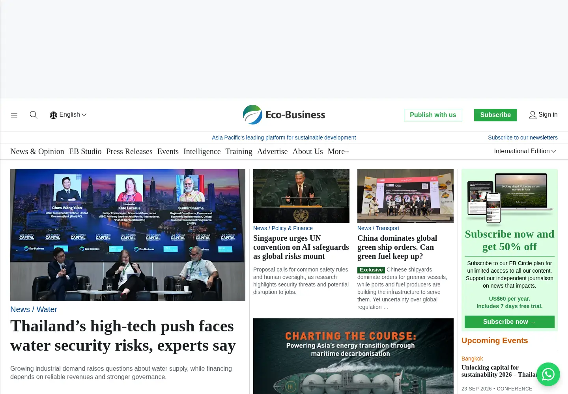Open Singapore urges UN convention headline
Image resolution: width=568 pixels, height=394 pixels.
301,247
